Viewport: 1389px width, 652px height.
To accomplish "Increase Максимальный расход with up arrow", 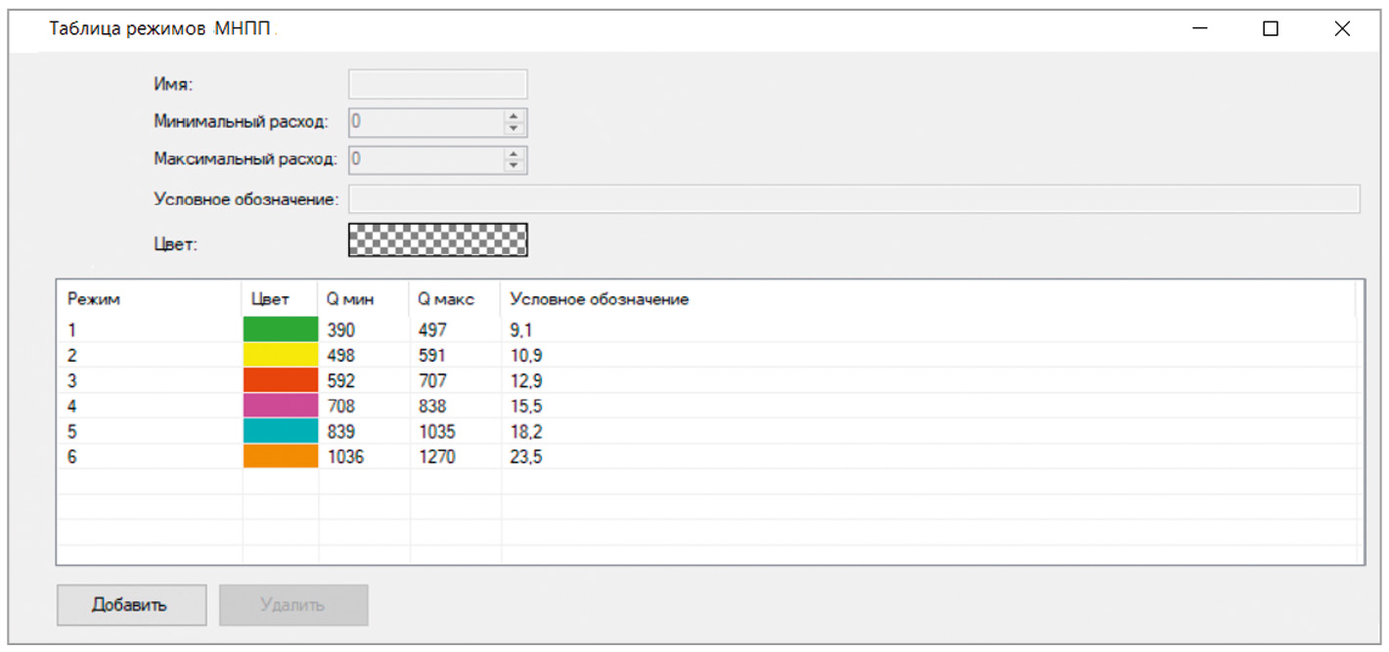I will [514, 154].
